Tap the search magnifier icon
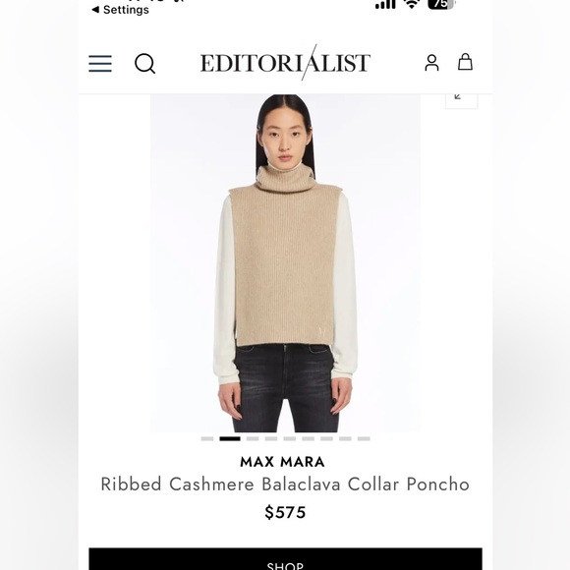570x570 pixels. click(145, 64)
